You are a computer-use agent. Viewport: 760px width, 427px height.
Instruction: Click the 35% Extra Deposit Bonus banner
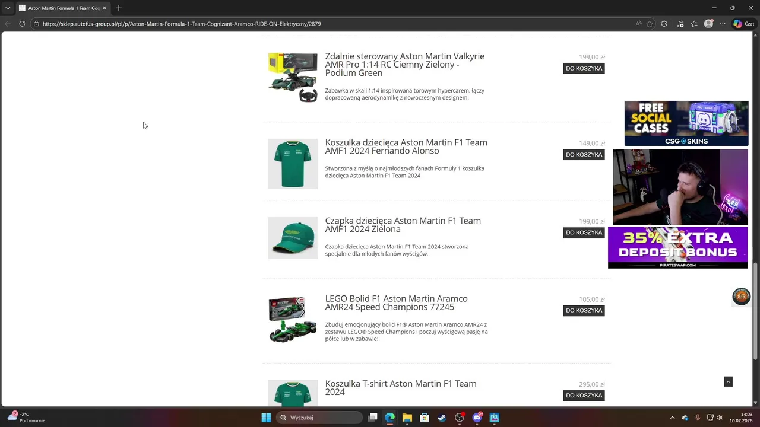pyautogui.click(x=677, y=247)
